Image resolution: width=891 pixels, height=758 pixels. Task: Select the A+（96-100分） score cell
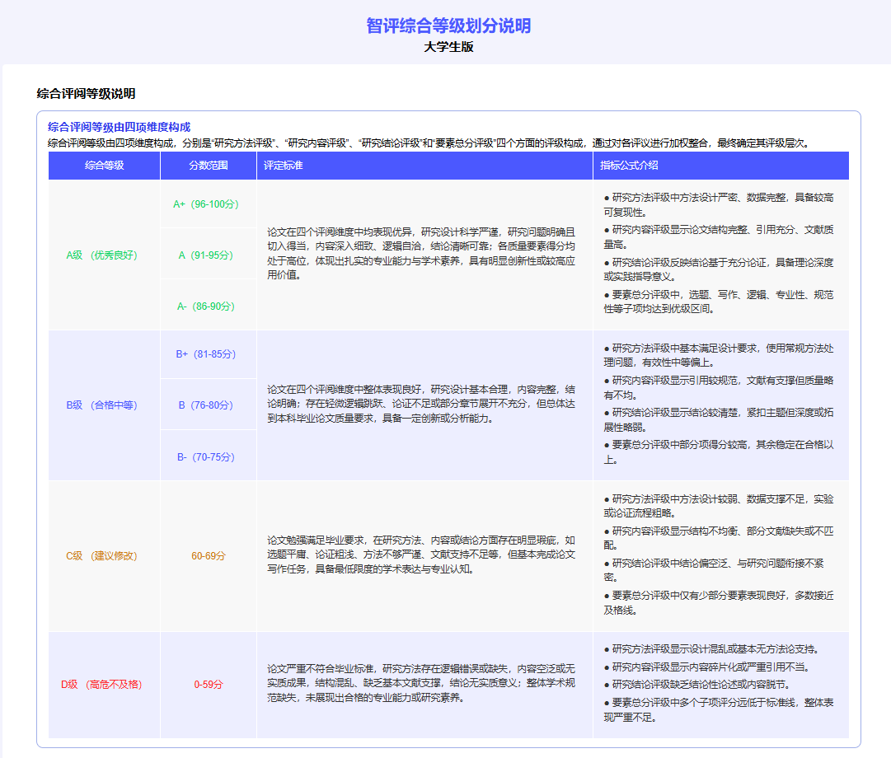click(209, 204)
